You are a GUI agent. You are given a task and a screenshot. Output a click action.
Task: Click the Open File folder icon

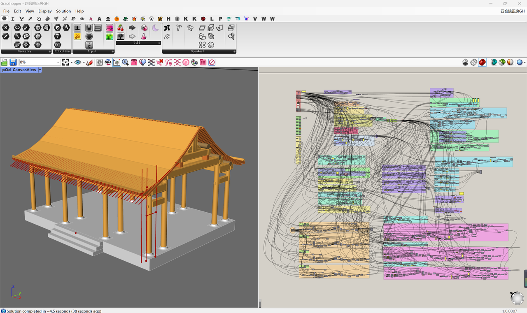coord(5,62)
